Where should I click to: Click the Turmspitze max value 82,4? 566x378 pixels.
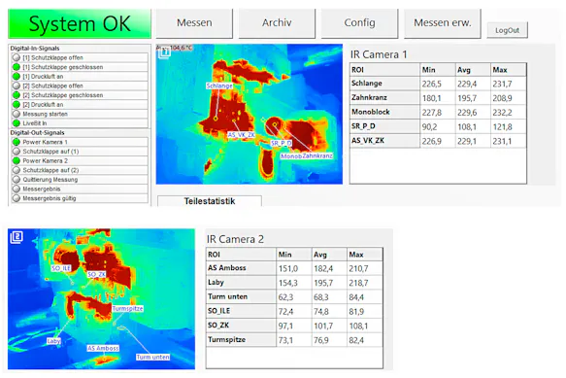point(356,340)
